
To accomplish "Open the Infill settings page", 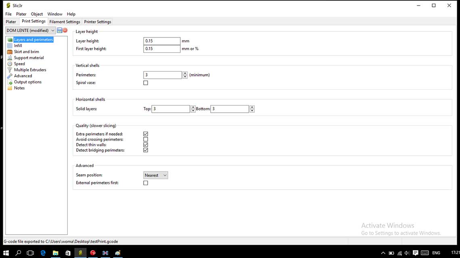I will 18,45.
